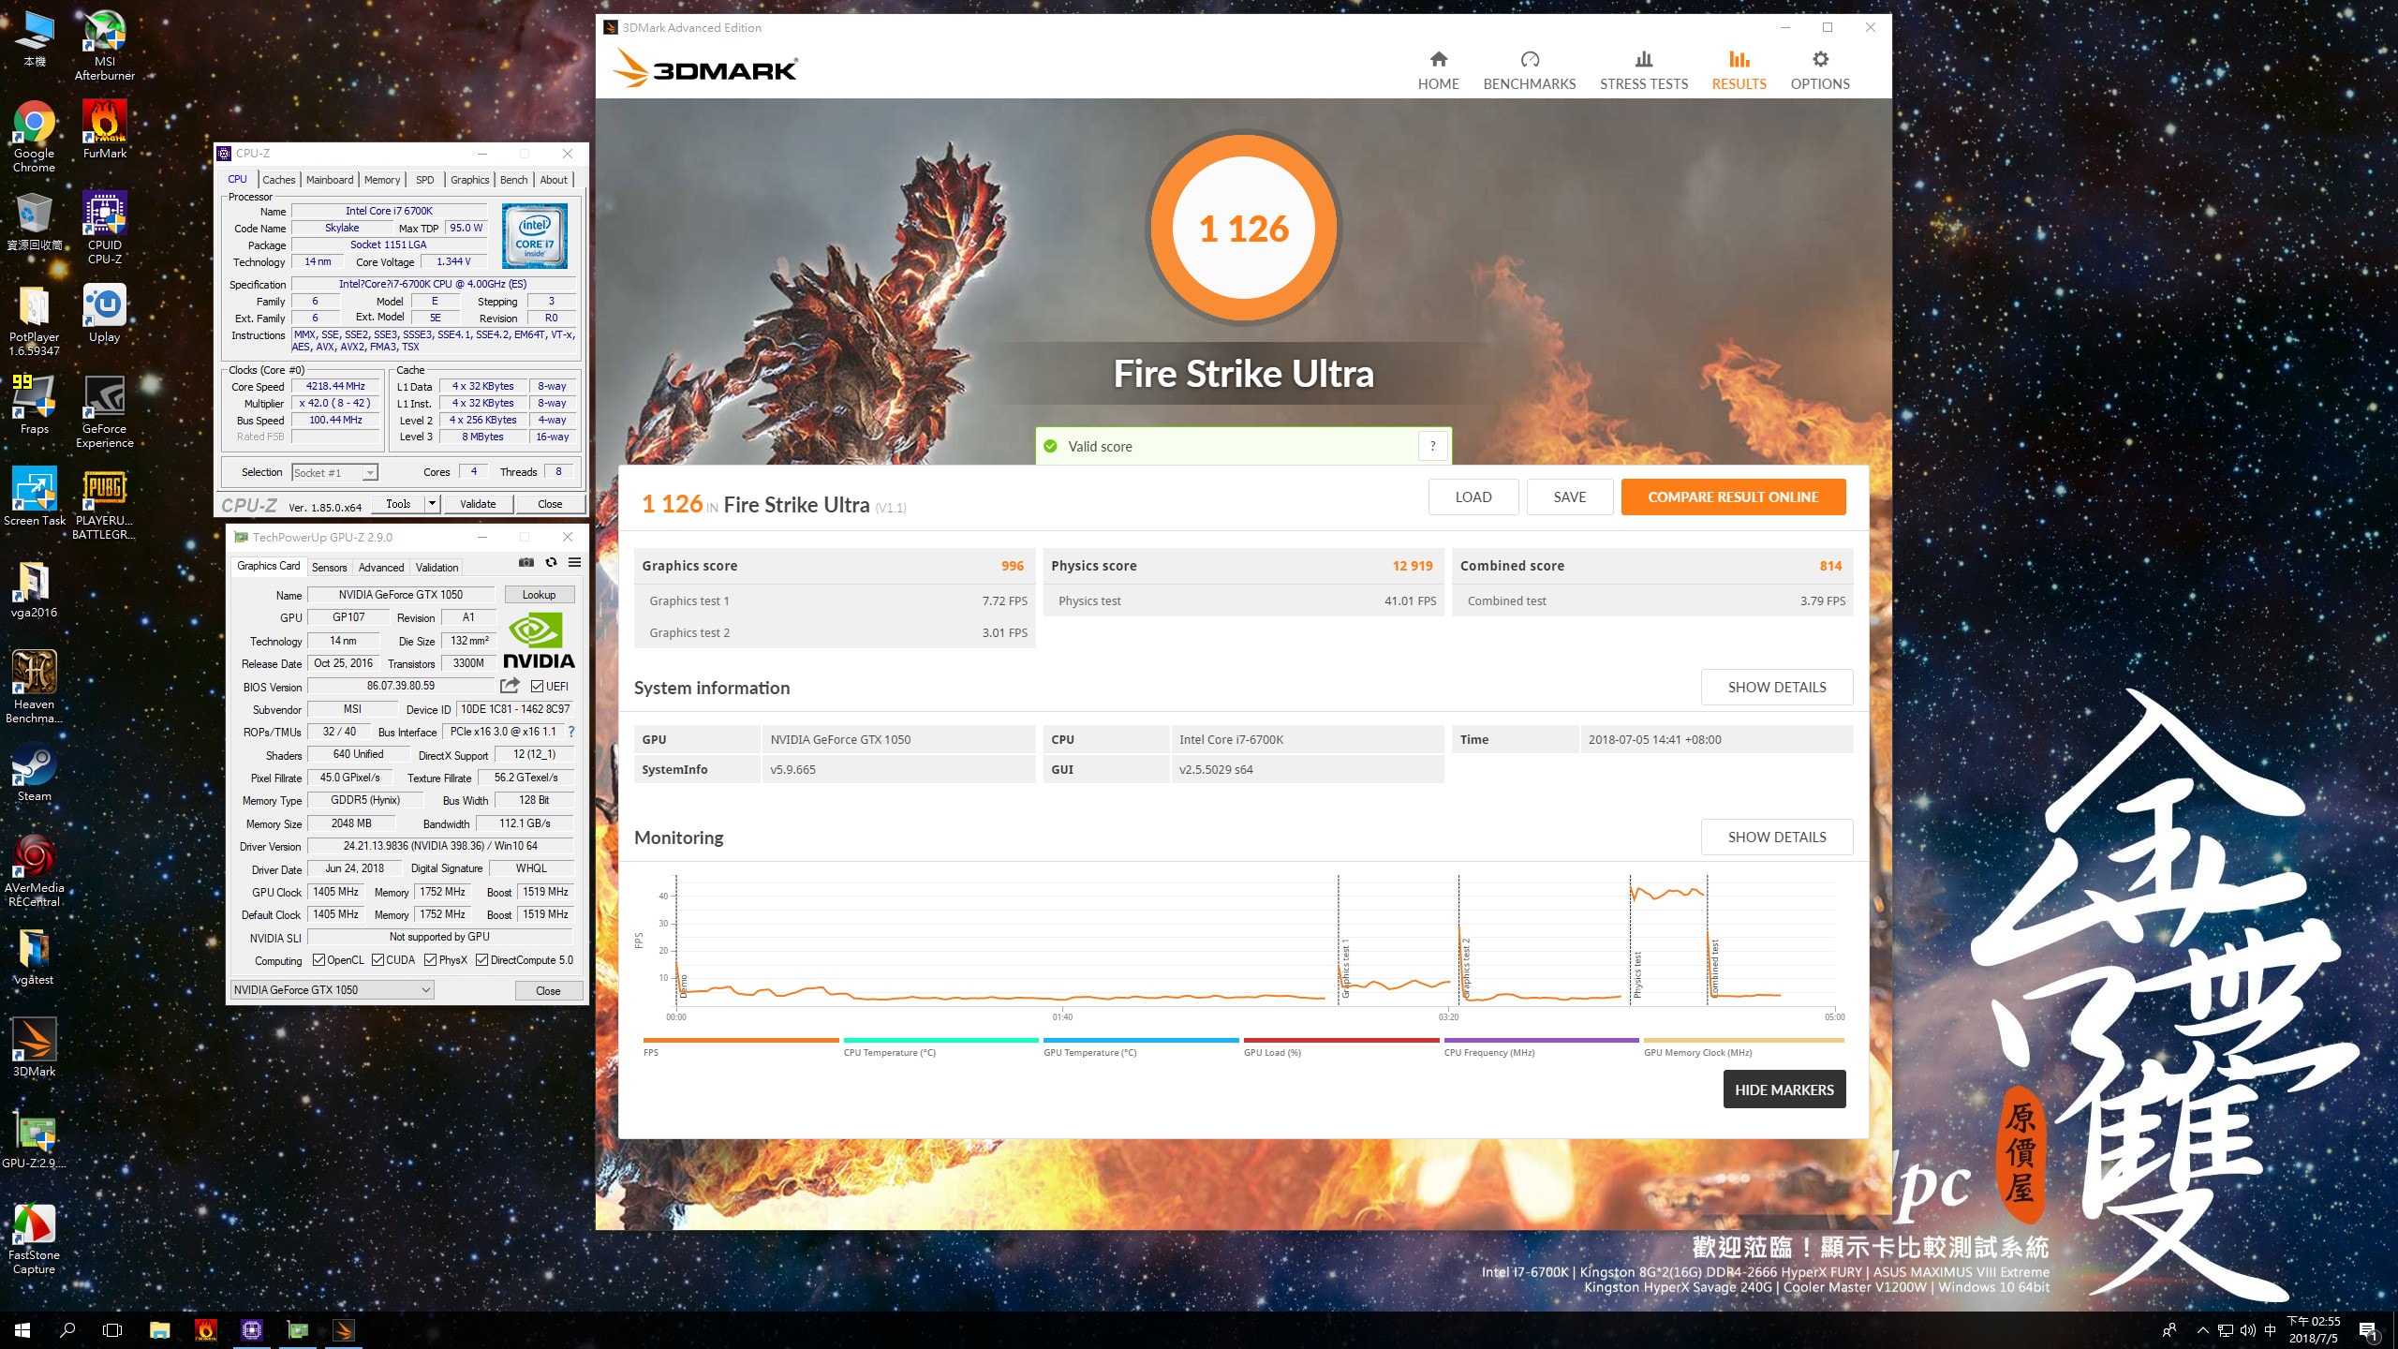2398x1349 pixels.
Task: Toggle CUDA checkbox in GPU-Z
Action: 378,960
